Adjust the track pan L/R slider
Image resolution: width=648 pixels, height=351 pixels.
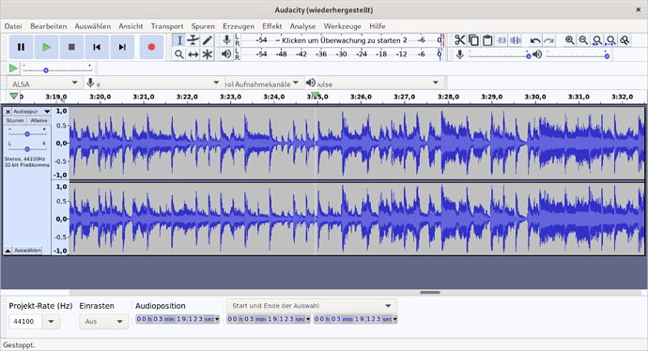pos(27,148)
